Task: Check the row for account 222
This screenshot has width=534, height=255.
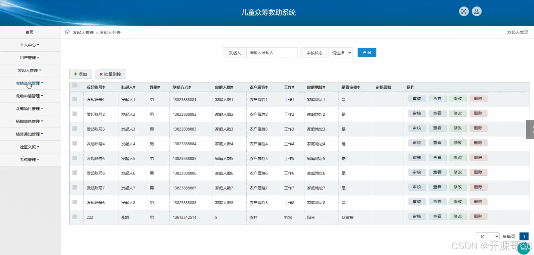Action: (75, 217)
